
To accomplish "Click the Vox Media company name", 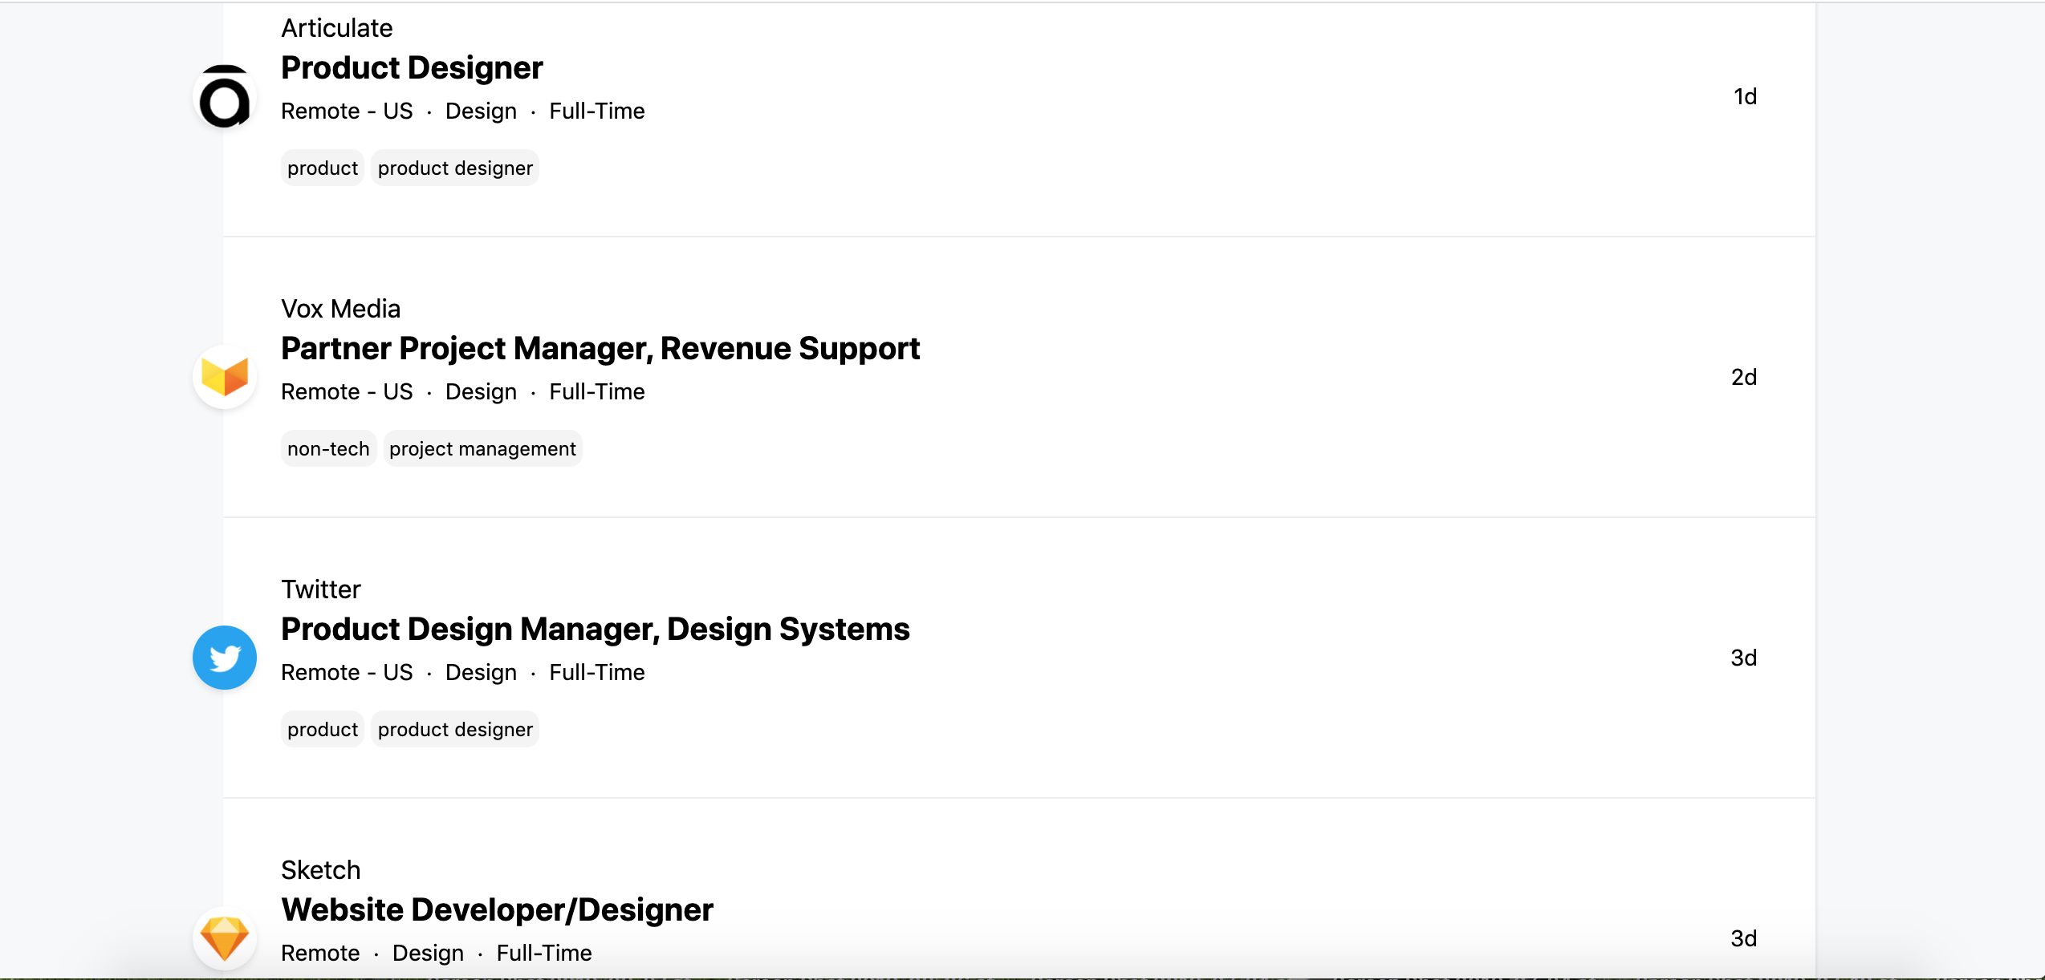I will click(340, 309).
